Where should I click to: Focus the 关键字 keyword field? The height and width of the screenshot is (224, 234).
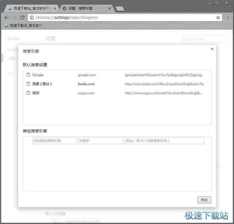100,141
